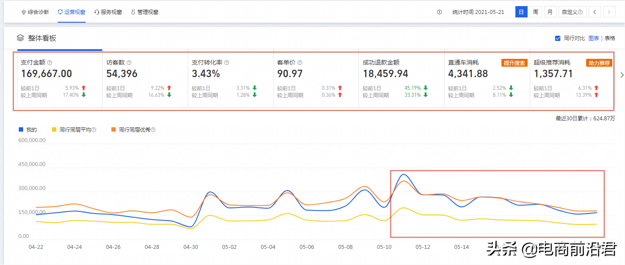Screen dimensions: 625x265
Task: Click question mark next to 支付转化率
Action: [x=227, y=63]
